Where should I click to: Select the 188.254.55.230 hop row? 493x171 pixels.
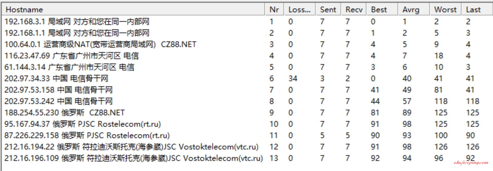(246, 113)
